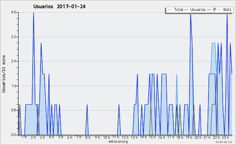236x145 pixels.
Task: Click the '22 h' x-axis label
Action: pyautogui.click(x=216, y=137)
